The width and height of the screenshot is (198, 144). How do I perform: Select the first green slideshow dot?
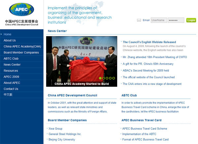(100, 78)
